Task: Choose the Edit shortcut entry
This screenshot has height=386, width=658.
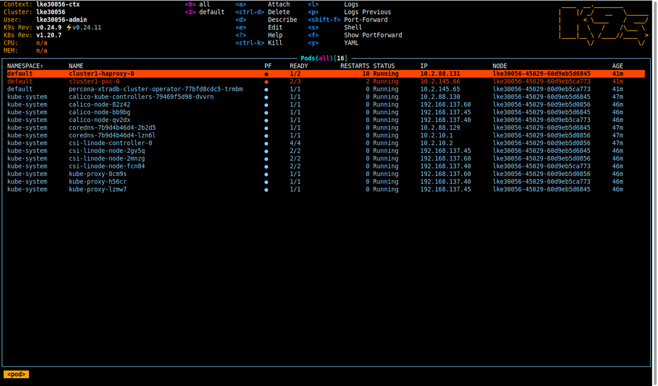Action: [x=259, y=27]
